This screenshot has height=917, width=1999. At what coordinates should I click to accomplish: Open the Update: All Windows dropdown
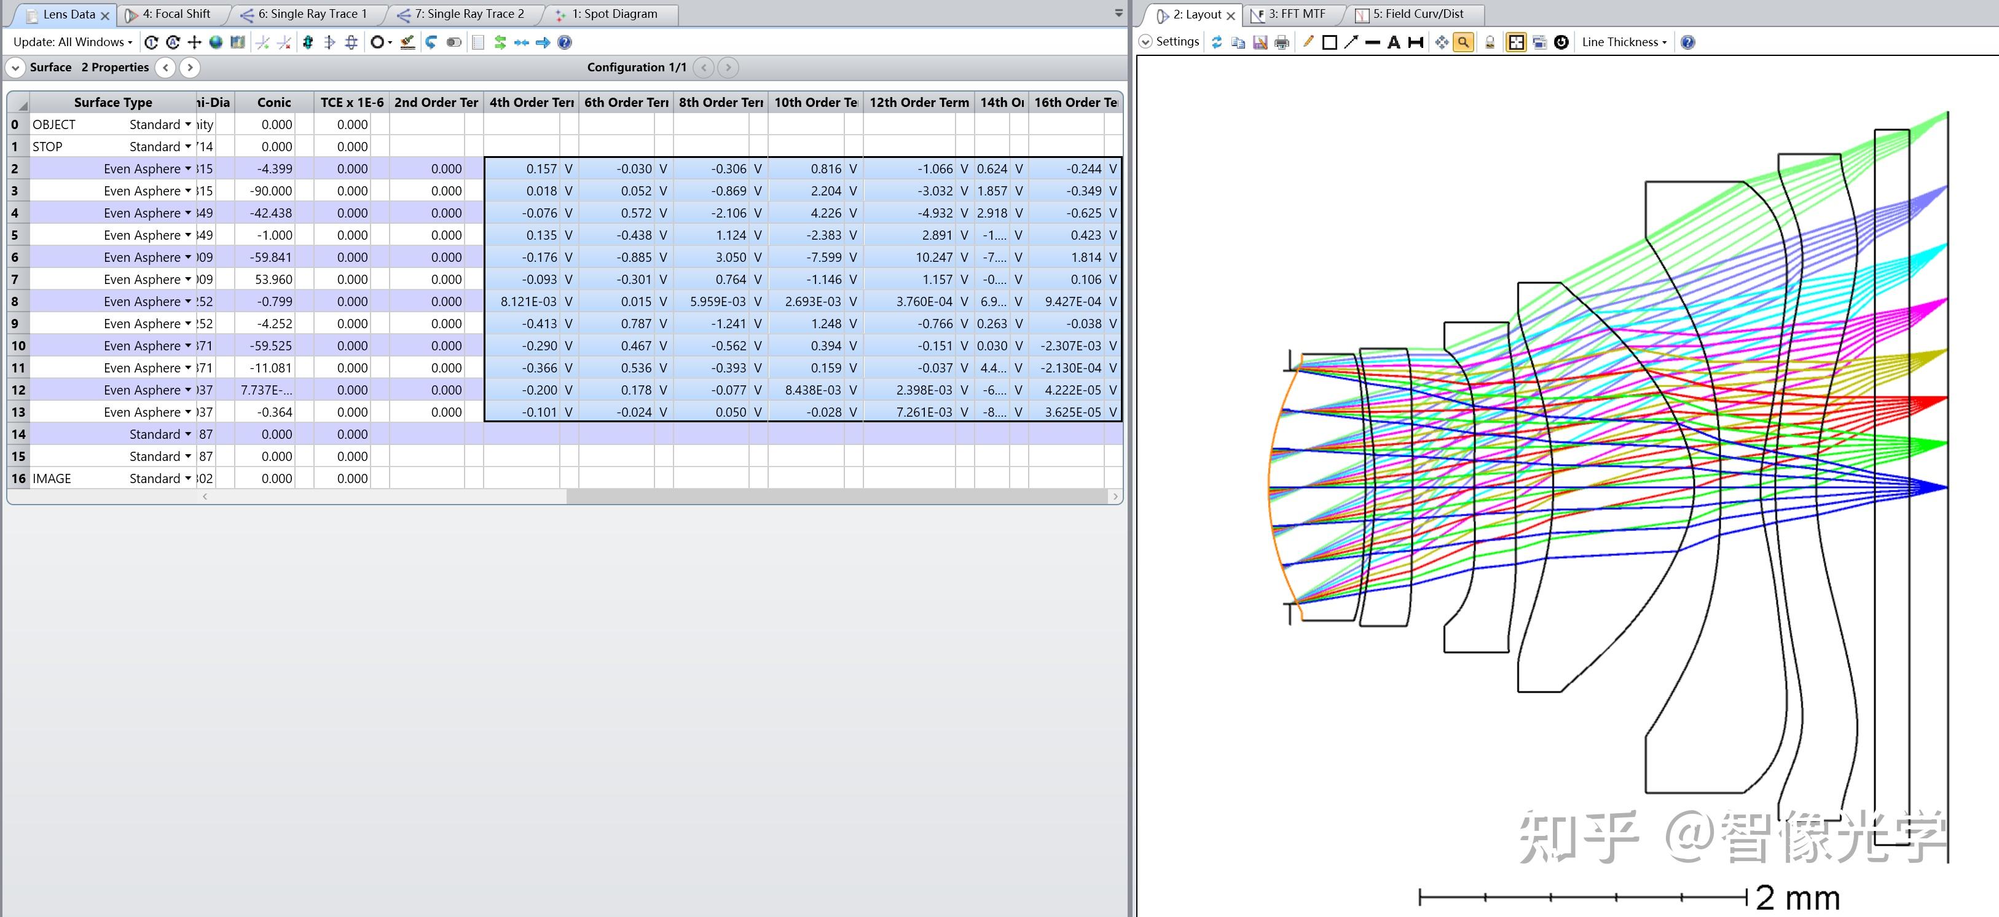(x=73, y=42)
